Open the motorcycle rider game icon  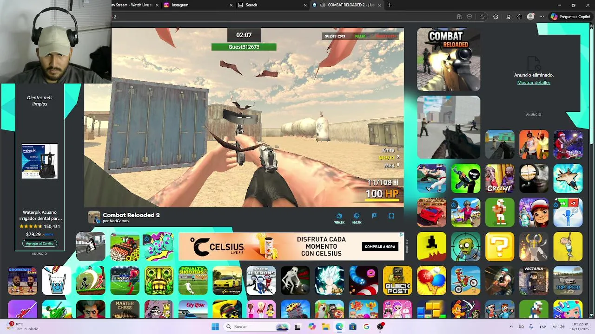click(91, 246)
